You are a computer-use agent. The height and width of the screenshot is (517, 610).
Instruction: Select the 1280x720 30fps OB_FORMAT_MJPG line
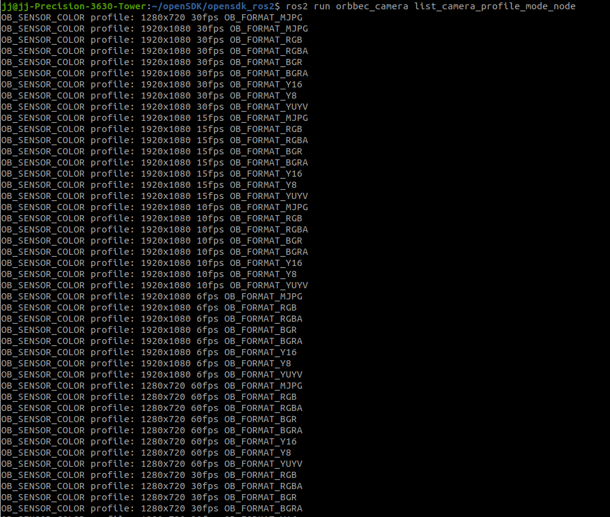point(151,17)
